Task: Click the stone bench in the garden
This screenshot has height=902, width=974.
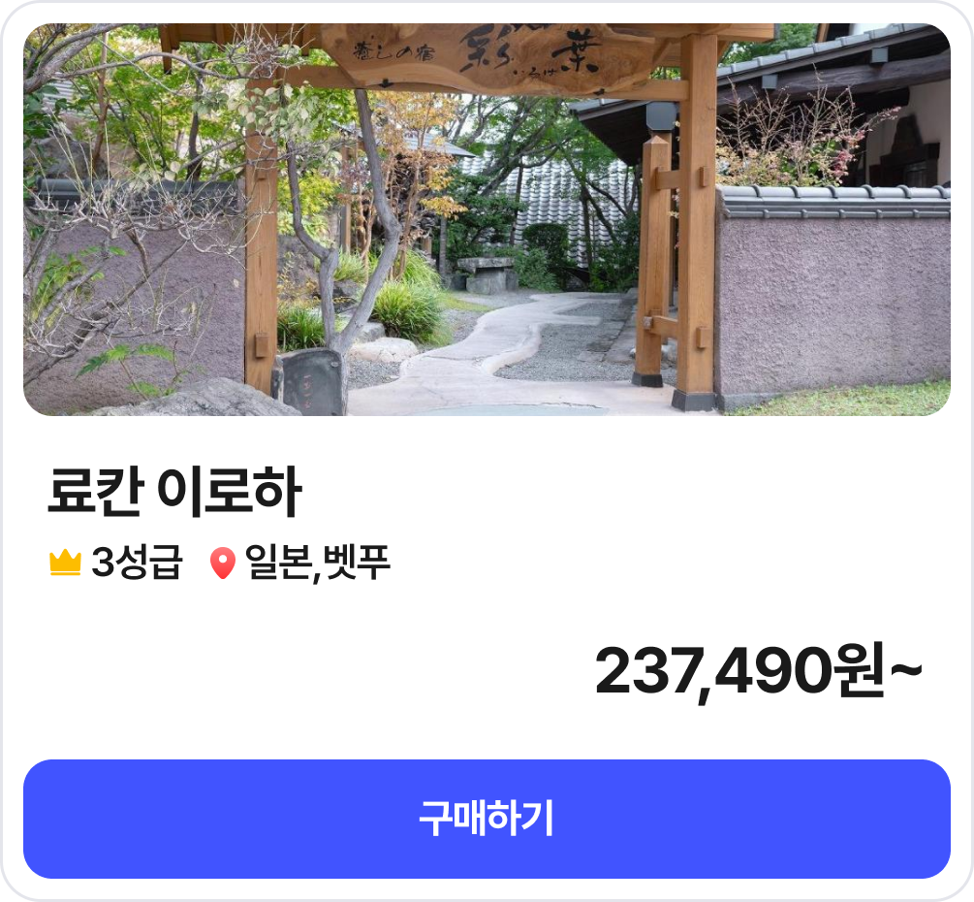Action: pyautogui.click(x=486, y=275)
